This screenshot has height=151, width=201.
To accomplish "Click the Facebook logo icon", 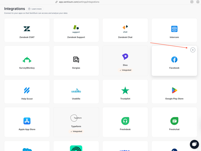I will point(174,59).
